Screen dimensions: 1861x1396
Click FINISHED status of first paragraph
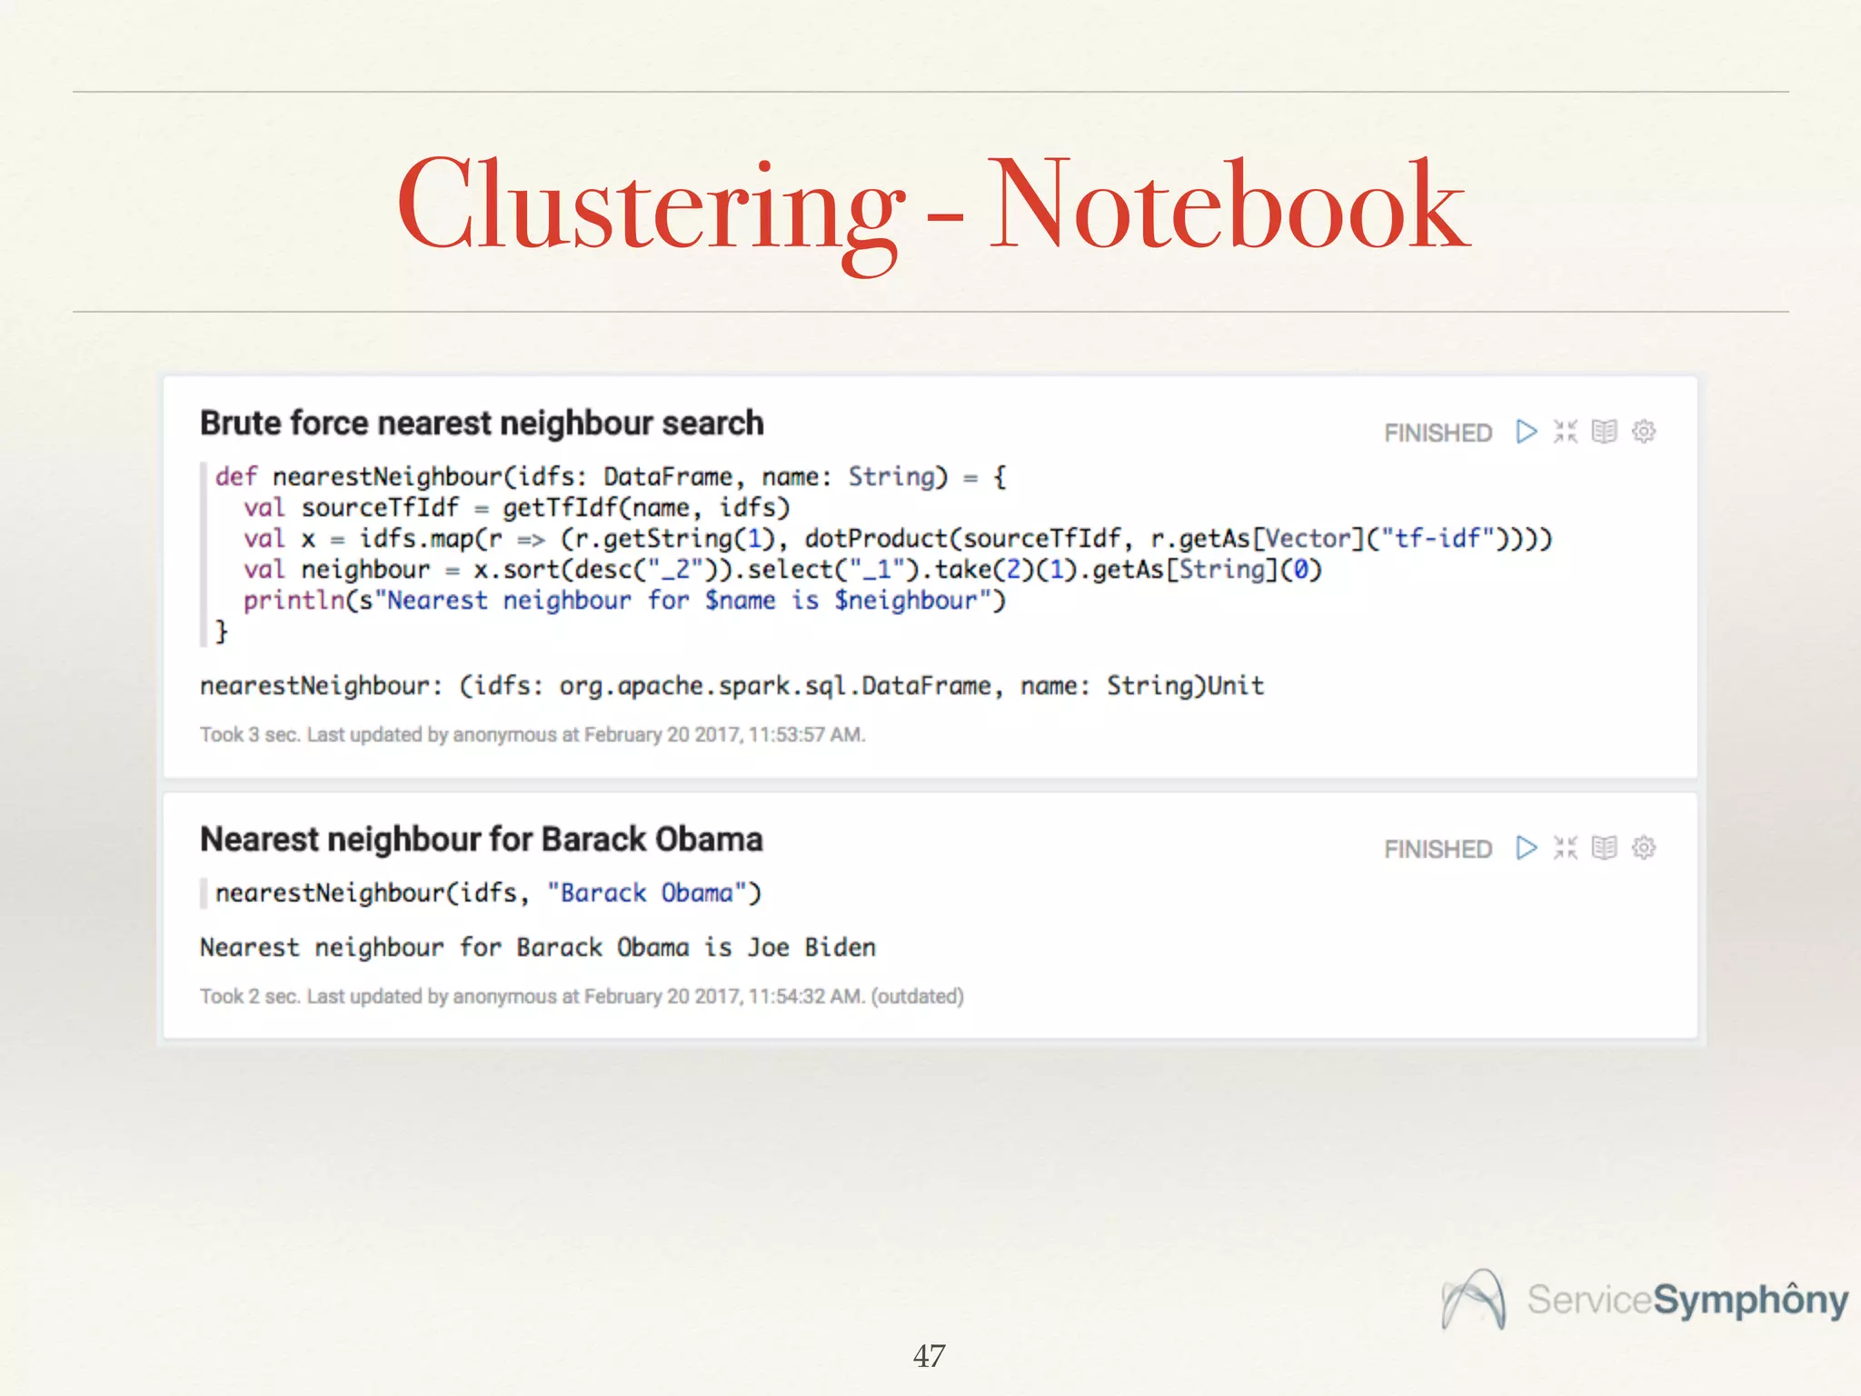click(1438, 434)
